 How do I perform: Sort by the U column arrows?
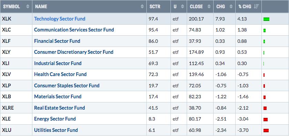point(183,7)
